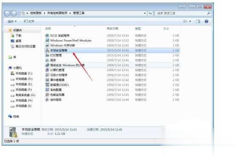Screen dimensions: 241x157
Task: Click 已选择 1 项 in the status bar
Action: click(x=11, y=141)
